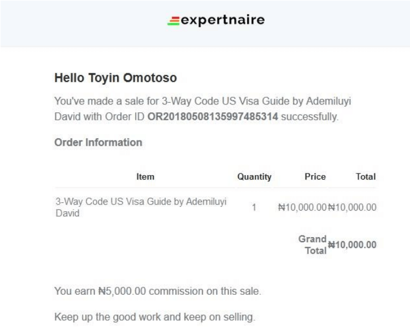This screenshot has height=336, width=410.
Task: Click the Hello Toyin Omotoso greeting
Action: tap(115, 78)
